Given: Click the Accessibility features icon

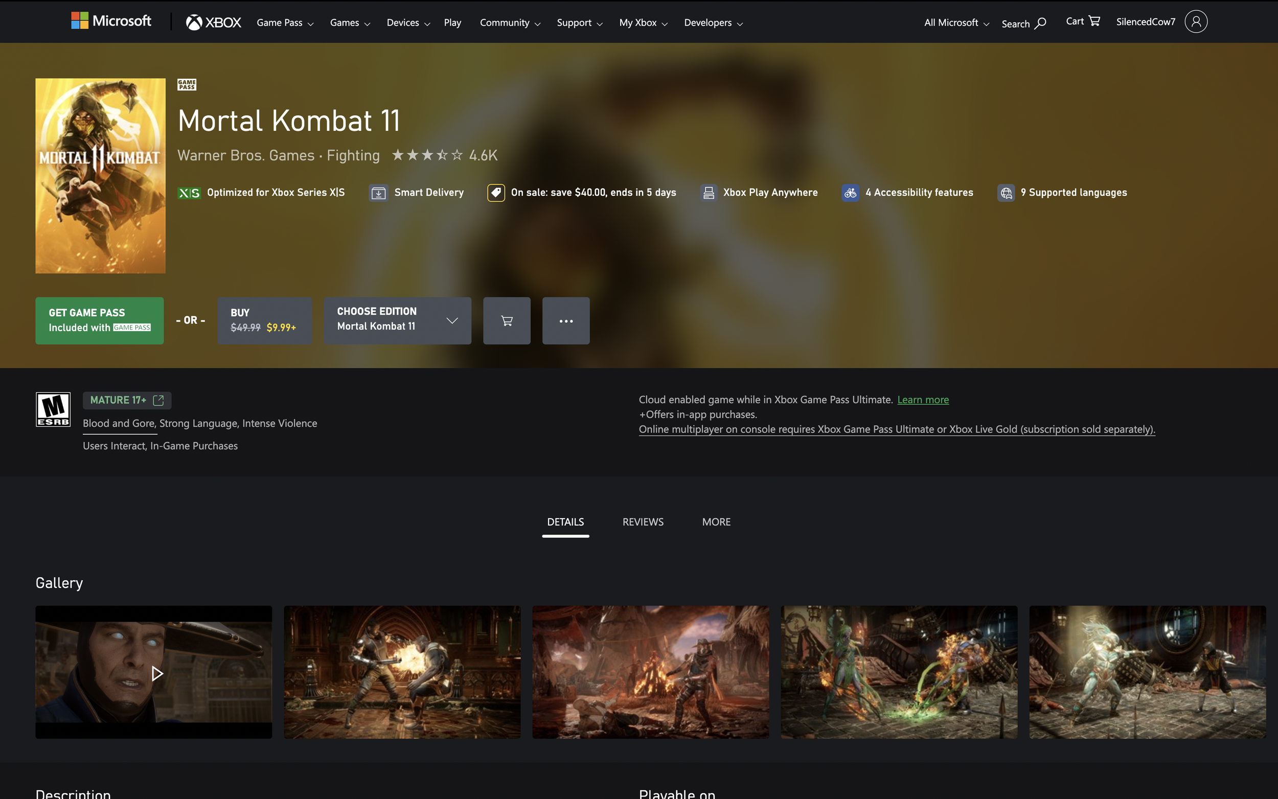Looking at the screenshot, I should (850, 193).
